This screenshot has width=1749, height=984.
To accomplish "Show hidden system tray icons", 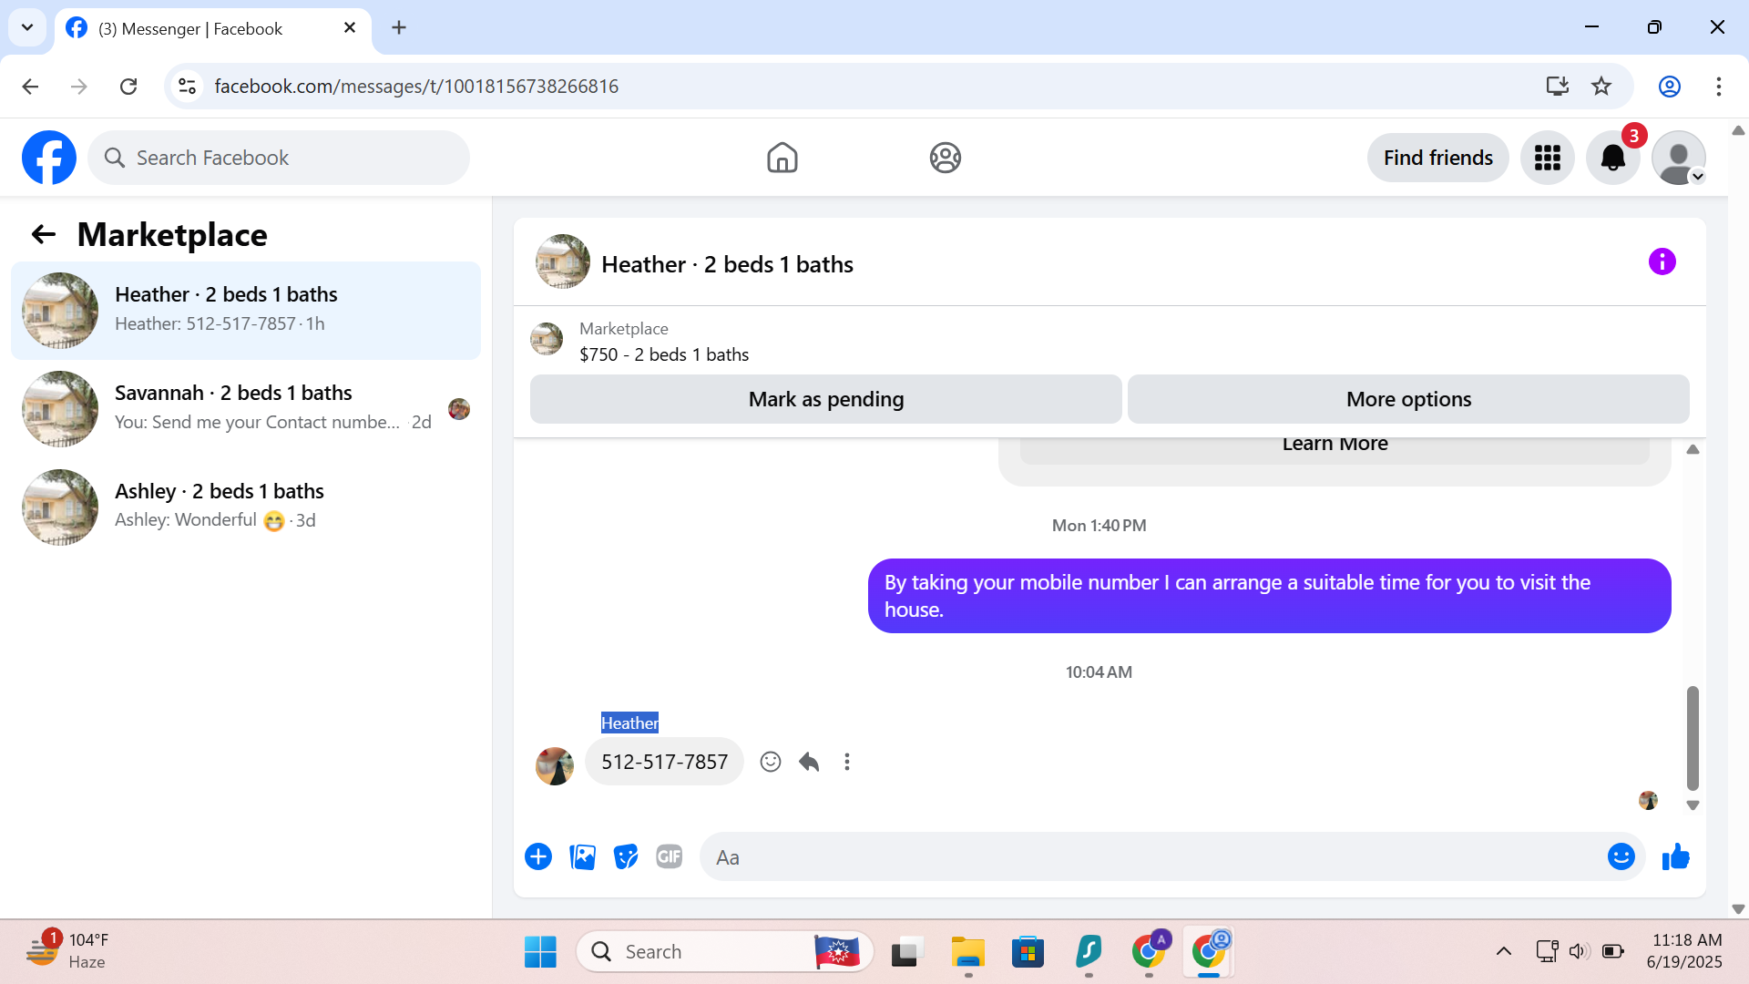I will (x=1504, y=952).
